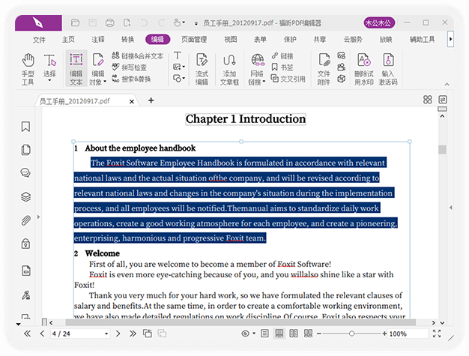Click the Save icon in quick access bar
The height and width of the screenshot is (356, 469).
click(x=92, y=22)
